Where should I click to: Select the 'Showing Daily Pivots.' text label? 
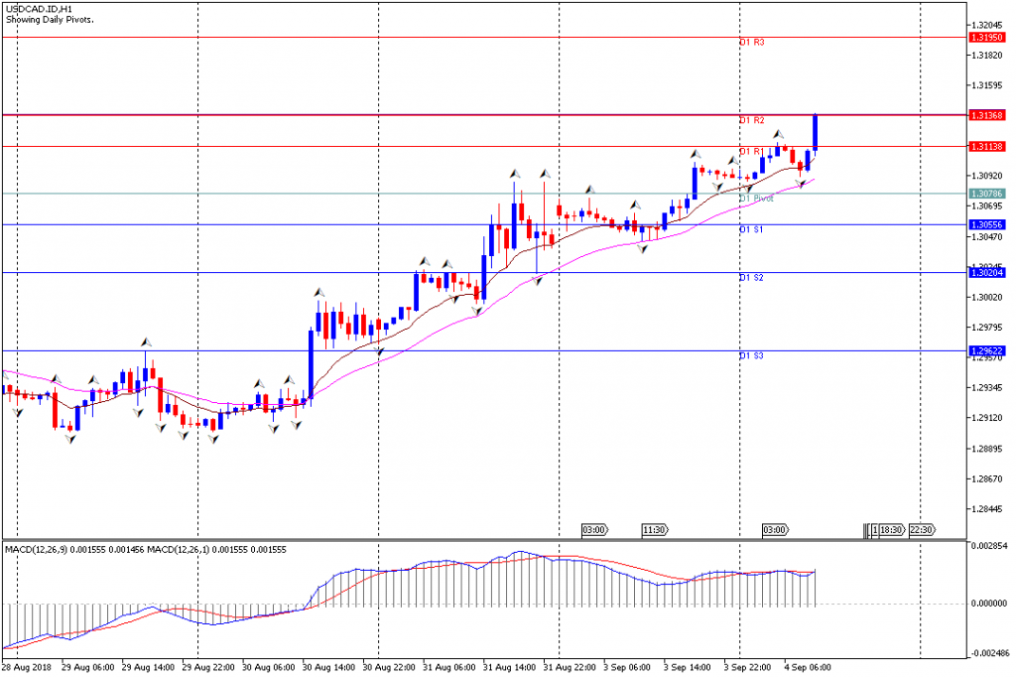[51, 20]
